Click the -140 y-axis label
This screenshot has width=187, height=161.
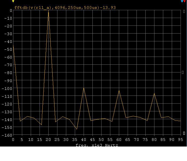pos(7,120)
